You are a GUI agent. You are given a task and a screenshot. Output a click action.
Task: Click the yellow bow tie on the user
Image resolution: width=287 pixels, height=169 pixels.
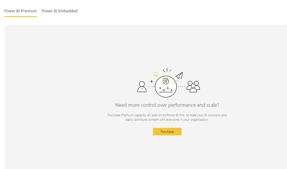tap(142, 89)
